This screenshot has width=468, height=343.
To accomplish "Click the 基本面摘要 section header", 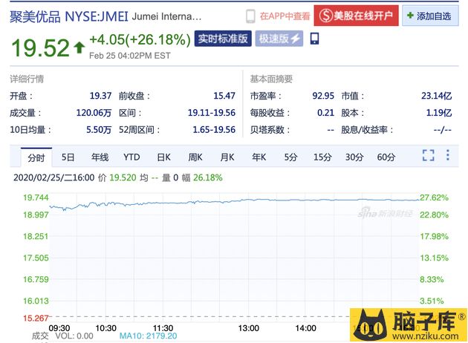I will pos(271,79).
